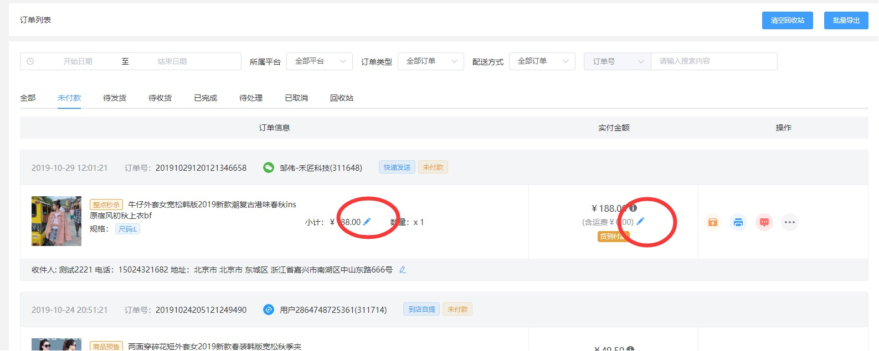This screenshot has width=879, height=351.
Task: Click the 结束日期 end date field
Action: tap(172, 61)
